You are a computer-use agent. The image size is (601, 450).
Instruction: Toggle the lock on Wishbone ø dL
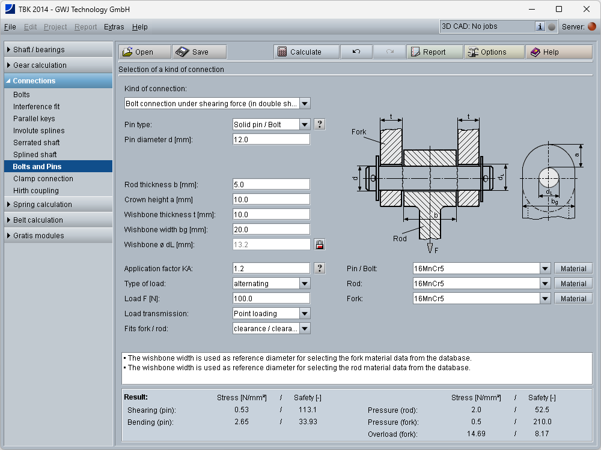click(x=320, y=245)
